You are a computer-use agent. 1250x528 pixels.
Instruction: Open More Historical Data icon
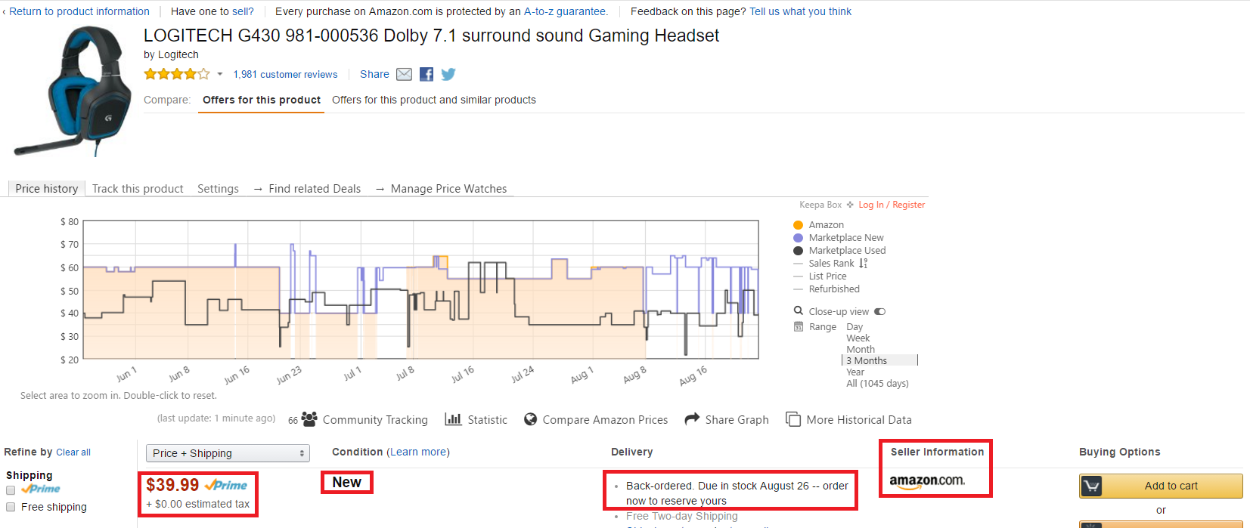(793, 419)
